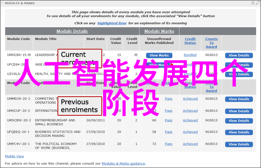The image size is (261, 168).
Task: Select module code UFQEEQ-20-1 text
Action: pos(18,132)
